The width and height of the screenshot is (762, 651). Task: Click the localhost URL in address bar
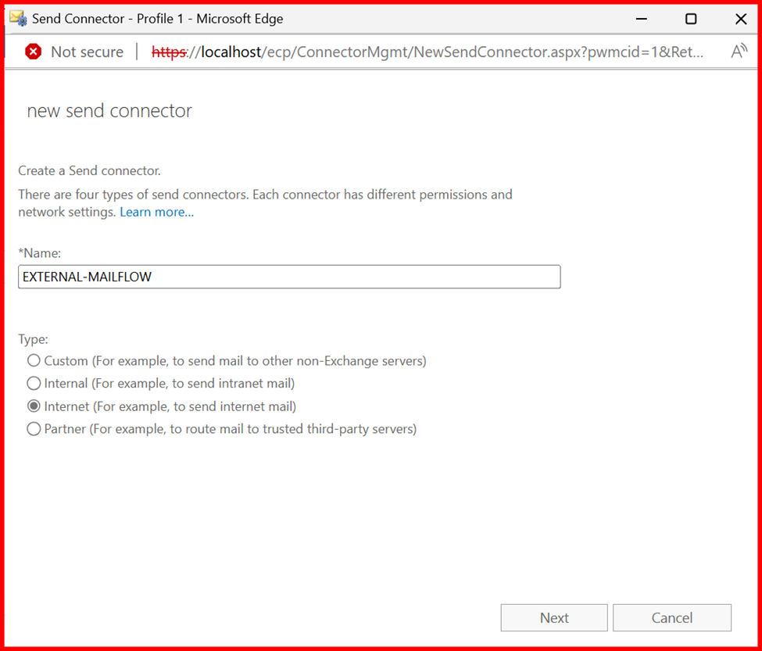[x=428, y=52]
